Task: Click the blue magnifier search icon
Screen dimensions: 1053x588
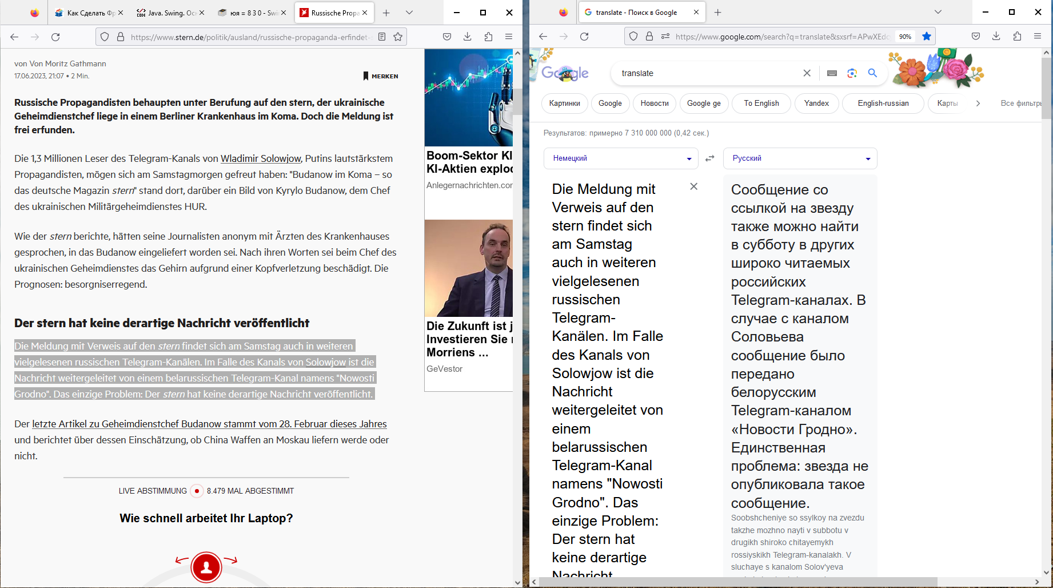Action: click(872, 73)
